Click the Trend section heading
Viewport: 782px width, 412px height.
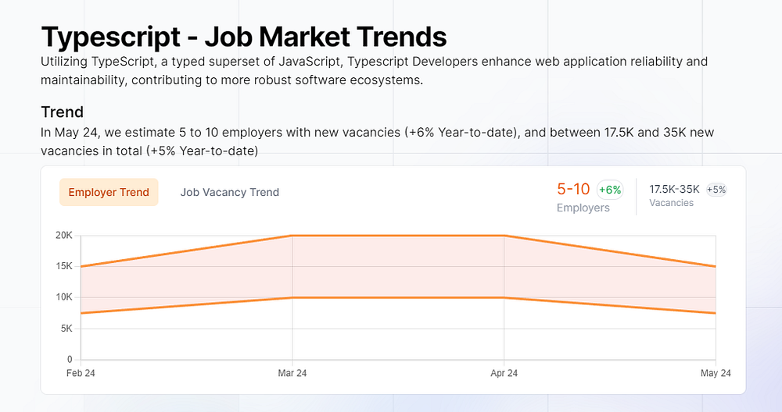point(62,112)
